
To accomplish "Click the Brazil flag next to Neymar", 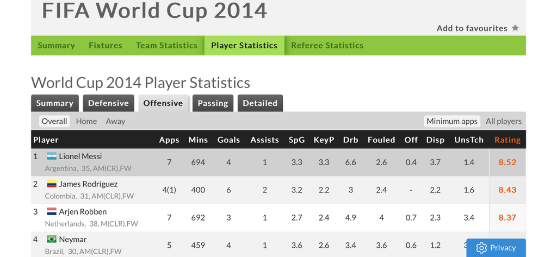I will point(52,239).
